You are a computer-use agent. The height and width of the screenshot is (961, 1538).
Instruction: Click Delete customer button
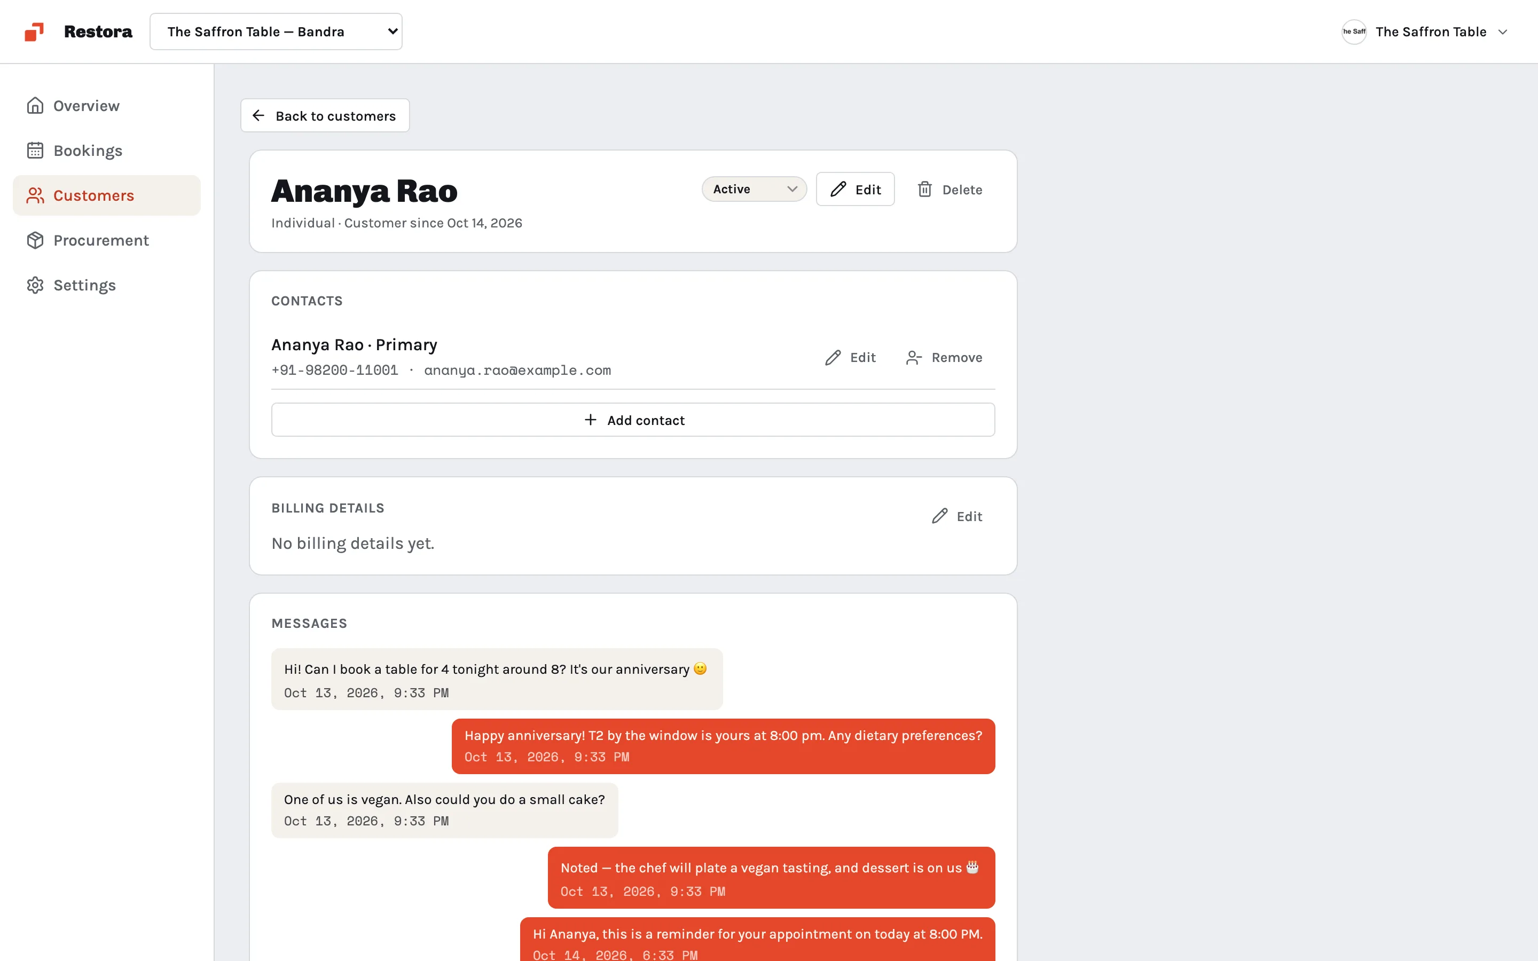[950, 190]
